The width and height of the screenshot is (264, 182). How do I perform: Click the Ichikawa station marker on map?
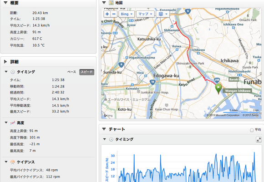pyautogui.click(x=198, y=53)
